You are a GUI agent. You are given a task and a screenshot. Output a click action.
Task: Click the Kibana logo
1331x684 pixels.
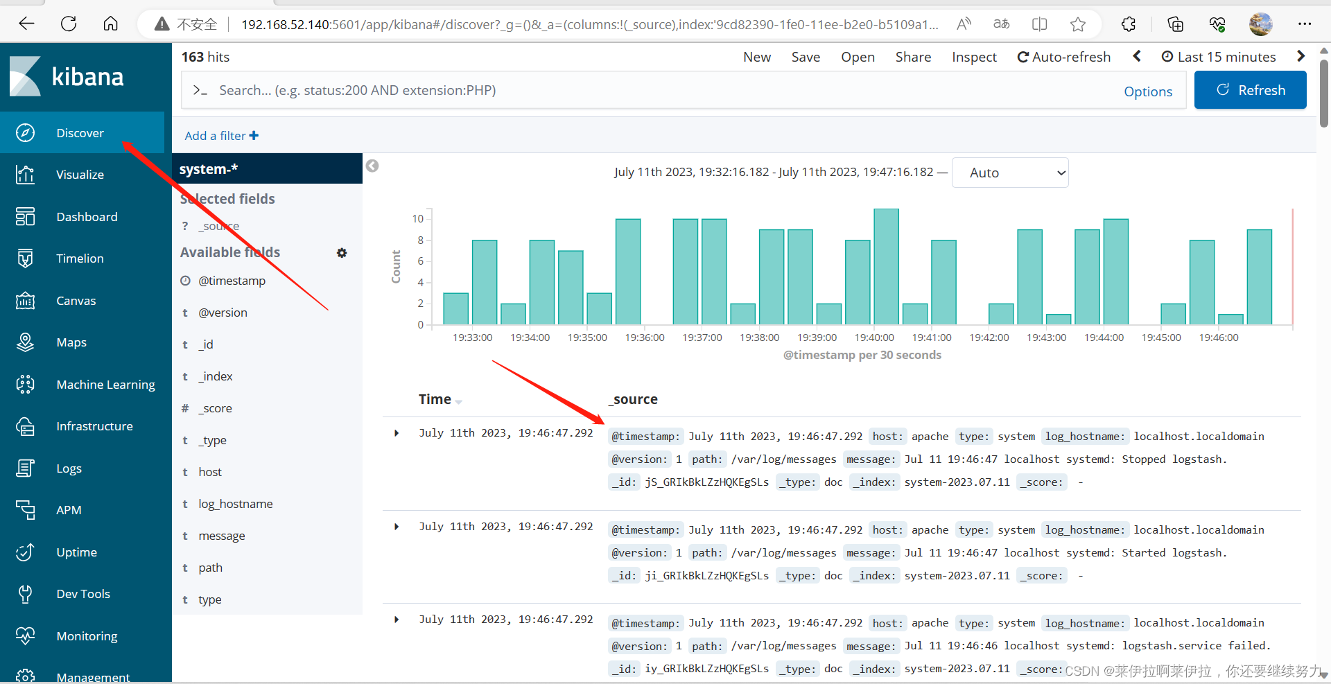pyautogui.click(x=67, y=76)
